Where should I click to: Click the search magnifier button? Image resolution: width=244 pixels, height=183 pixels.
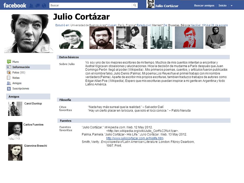point(135,5)
